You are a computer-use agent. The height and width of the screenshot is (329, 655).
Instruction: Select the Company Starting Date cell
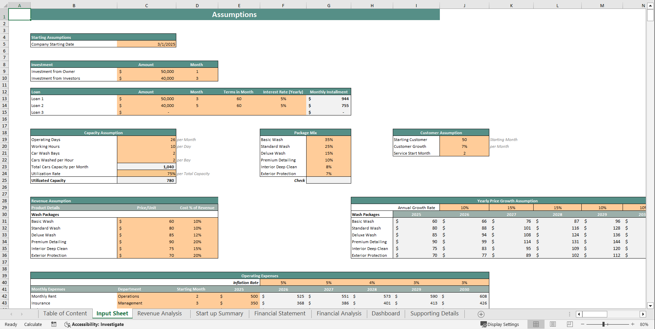click(x=146, y=44)
